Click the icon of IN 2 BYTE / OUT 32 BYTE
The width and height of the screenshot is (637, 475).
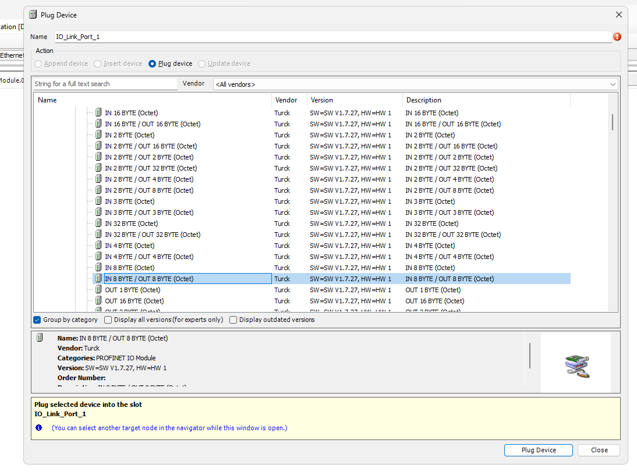98,168
